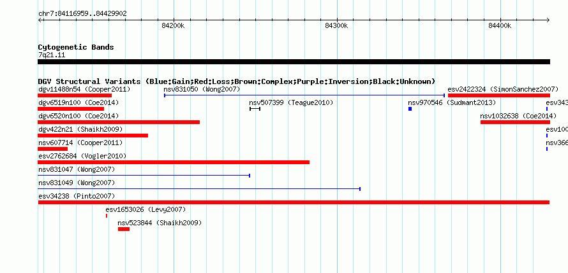This screenshot has height=273, width=568.
Task: Open the dgv422n21 (Shaikh2009) label
Action: click(x=80, y=129)
